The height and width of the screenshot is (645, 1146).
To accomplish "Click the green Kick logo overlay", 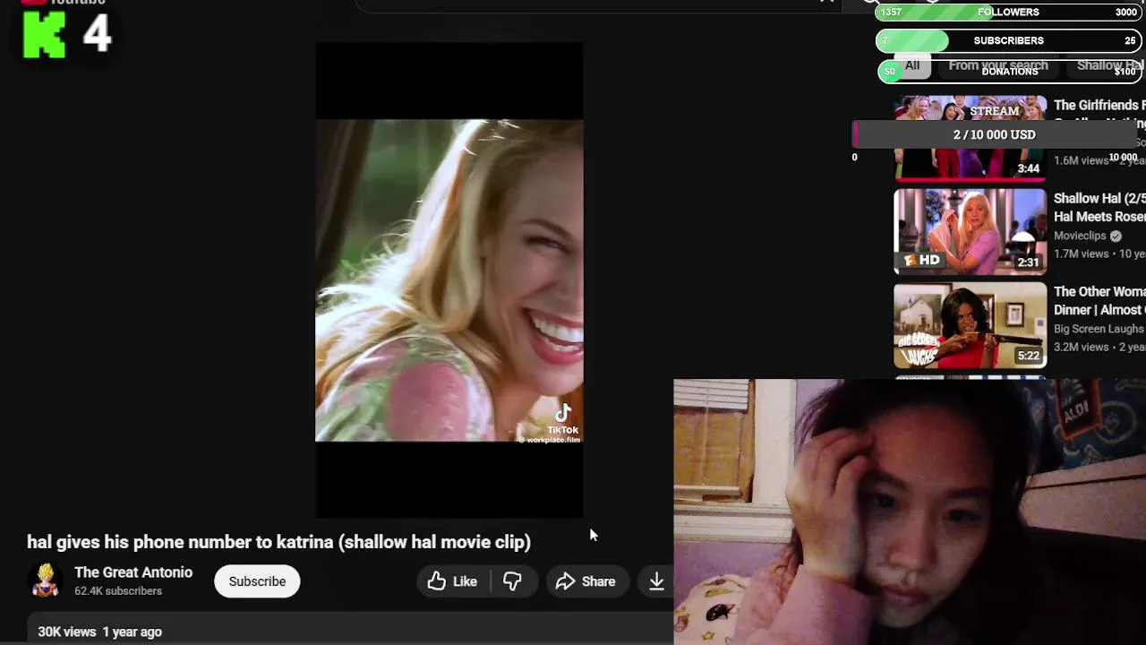I will pos(45,35).
